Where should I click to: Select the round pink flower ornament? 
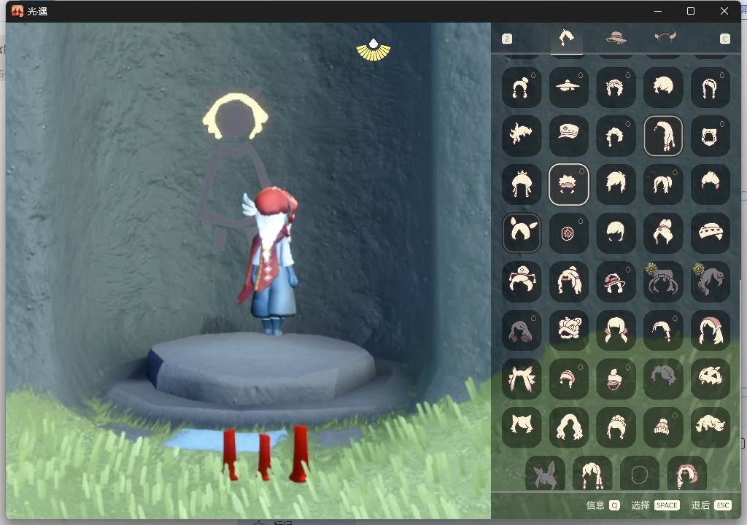point(569,233)
